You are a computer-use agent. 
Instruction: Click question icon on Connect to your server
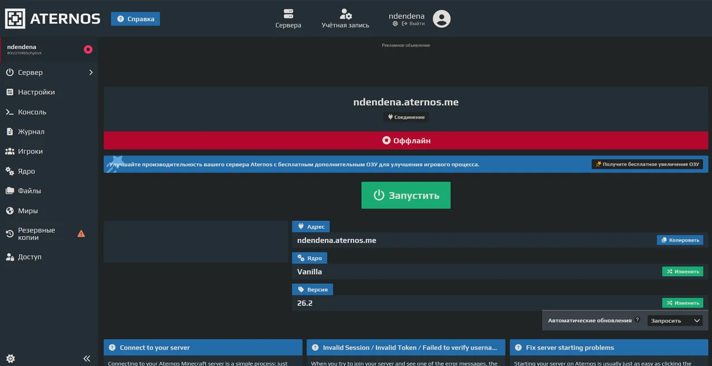112,348
